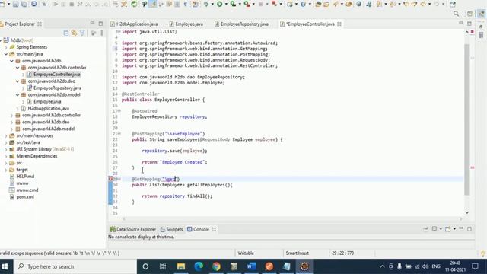Click the Resume debug icon in the toolbar
The height and width of the screenshot is (274, 487).
click(55, 4)
